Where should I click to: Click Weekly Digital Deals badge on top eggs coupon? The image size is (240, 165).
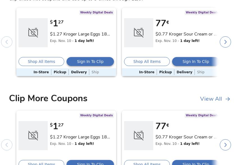(96, 13)
